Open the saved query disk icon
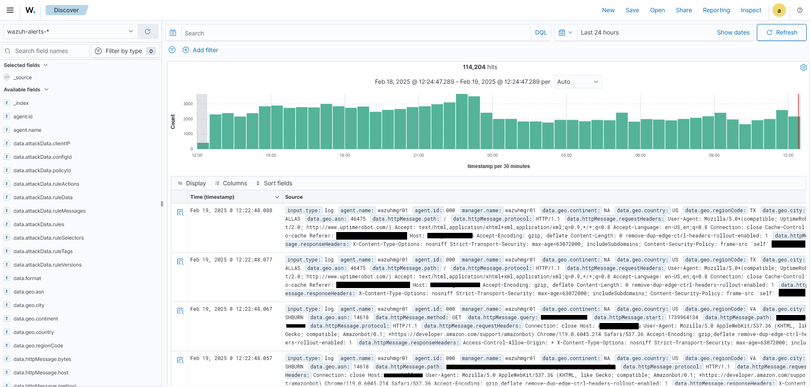 pos(173,33)
